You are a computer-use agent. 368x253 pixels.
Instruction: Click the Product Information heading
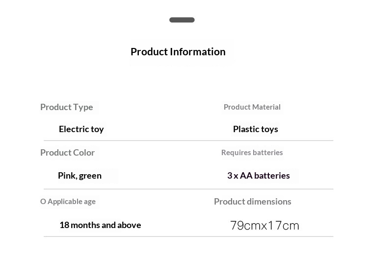pyautogui.click(x=178, y=52)
